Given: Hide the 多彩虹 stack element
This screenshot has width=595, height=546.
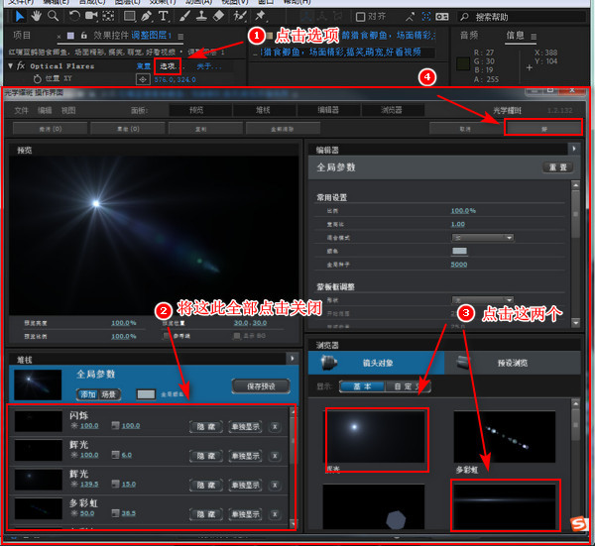Looking at the screenshot, I should click(206, 514).
